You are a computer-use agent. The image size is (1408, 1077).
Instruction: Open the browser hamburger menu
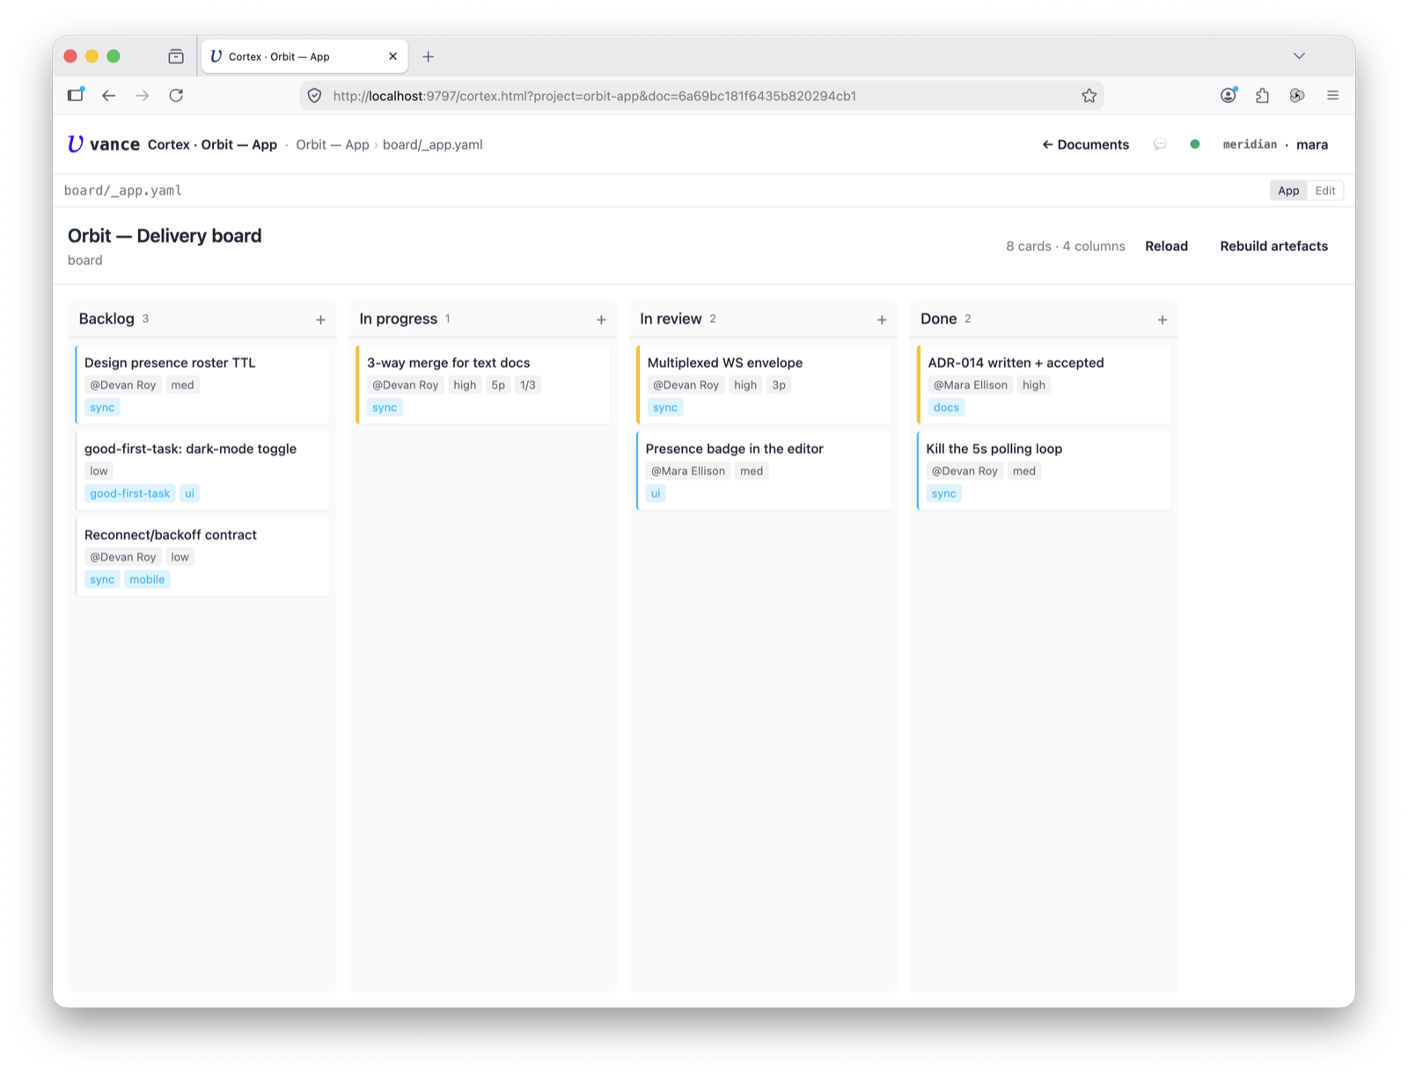point(1332,95)
